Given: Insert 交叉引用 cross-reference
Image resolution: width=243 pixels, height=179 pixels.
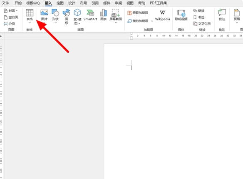Looking at the screenshot, I should (202, 24).
